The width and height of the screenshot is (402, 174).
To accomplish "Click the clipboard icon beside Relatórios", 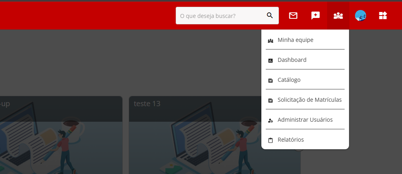I will (x=271, y=140).
